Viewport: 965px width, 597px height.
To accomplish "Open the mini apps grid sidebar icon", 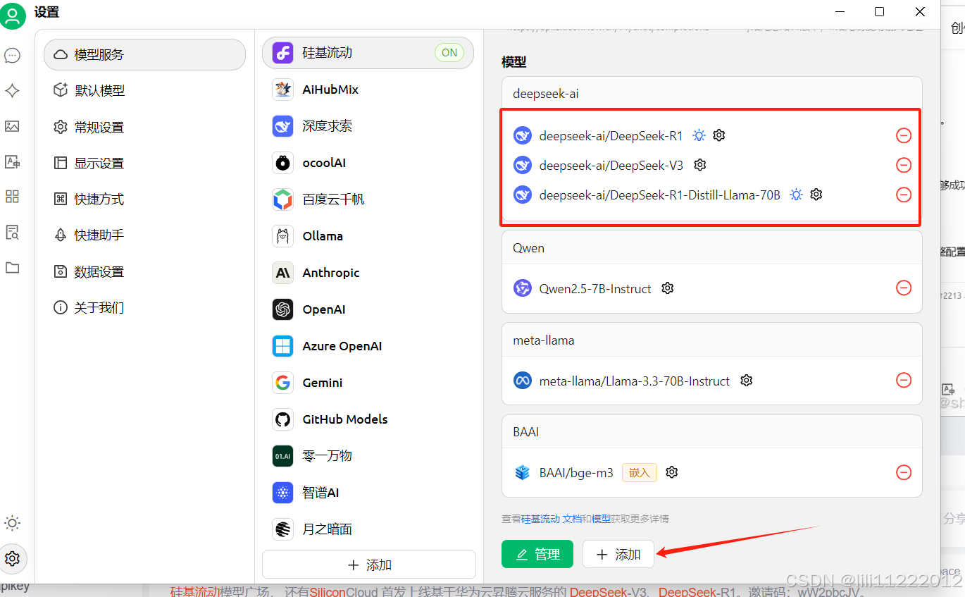I will point(12,197).
